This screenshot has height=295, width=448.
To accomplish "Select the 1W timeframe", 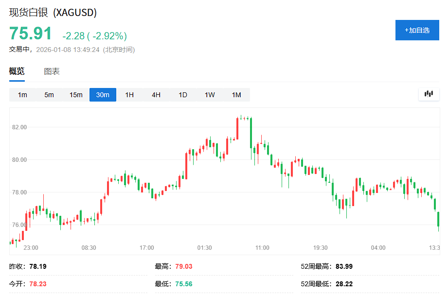I will point(209,95).
